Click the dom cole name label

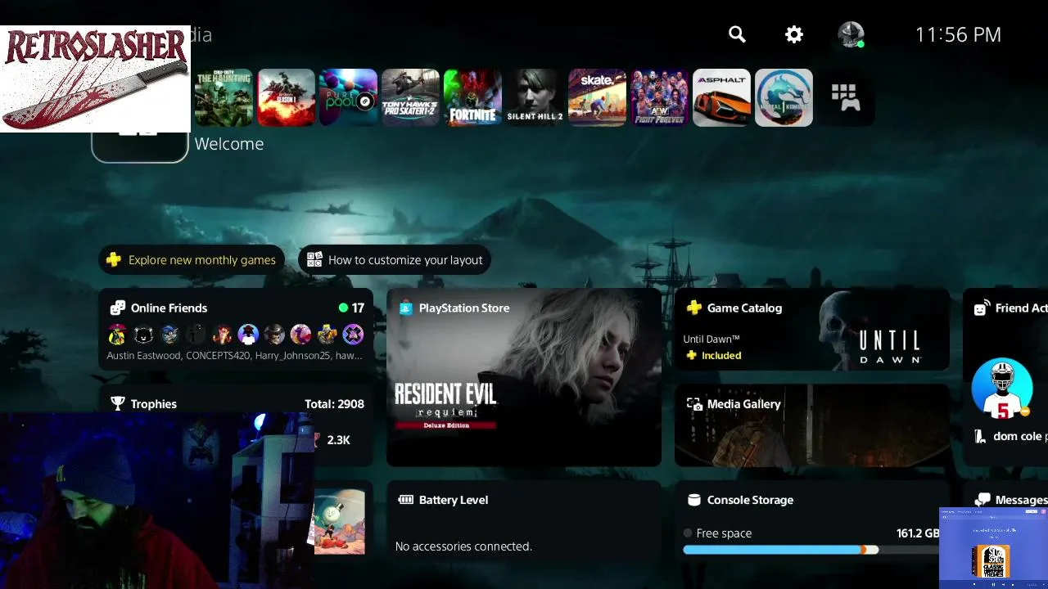pos(1017,437)
